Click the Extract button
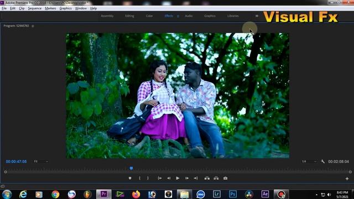This screenshot has height=199, width=354. (216, 178)
